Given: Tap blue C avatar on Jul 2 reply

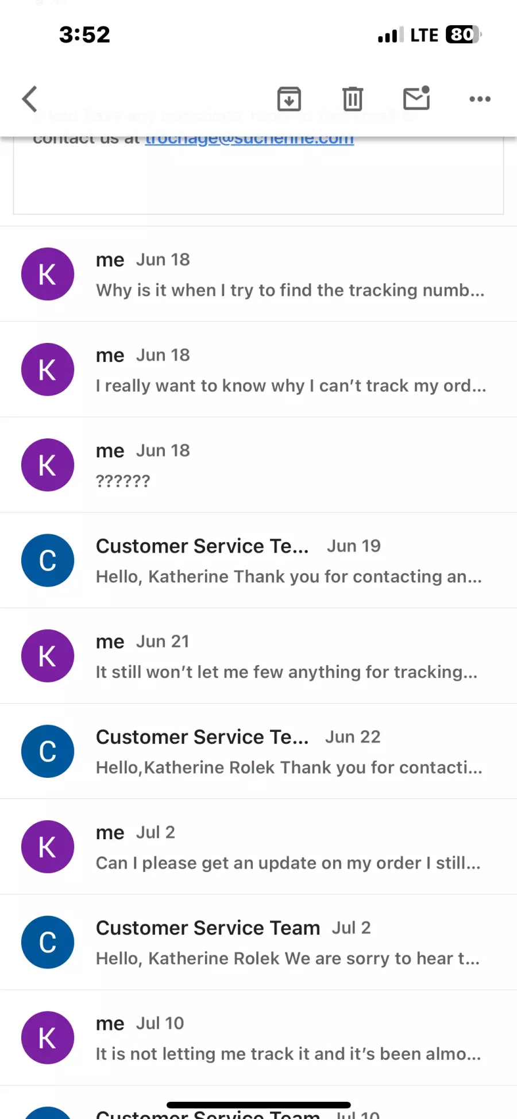Looking at the screenshot, I should pos(48,941).
